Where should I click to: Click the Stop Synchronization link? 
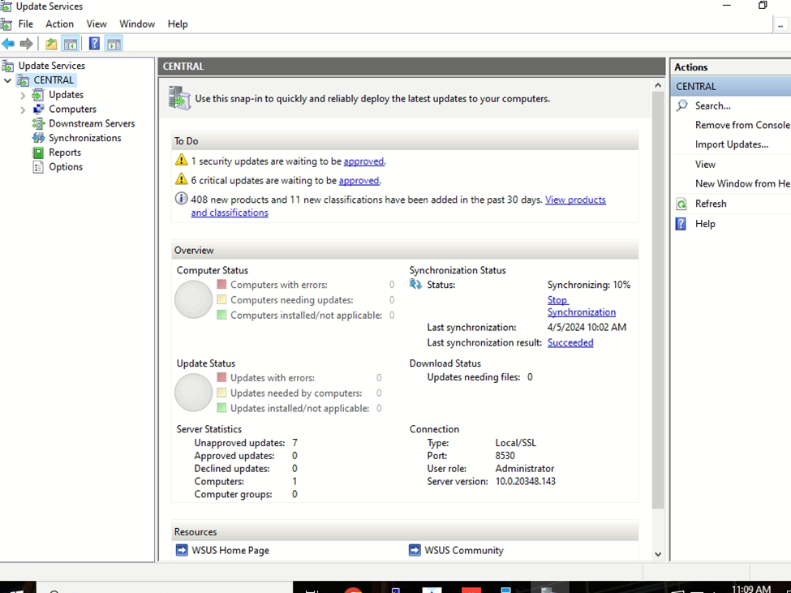tap(581, 306)
